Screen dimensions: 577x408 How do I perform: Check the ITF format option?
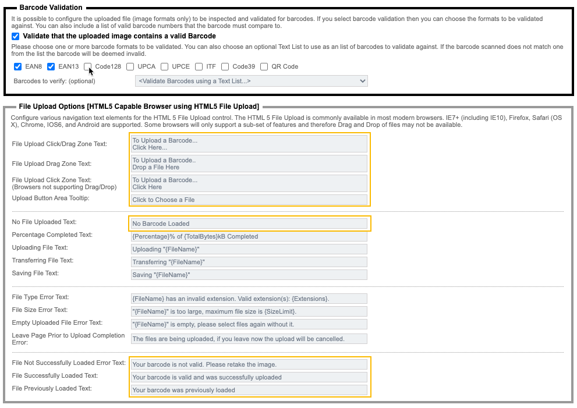(199, 66)
